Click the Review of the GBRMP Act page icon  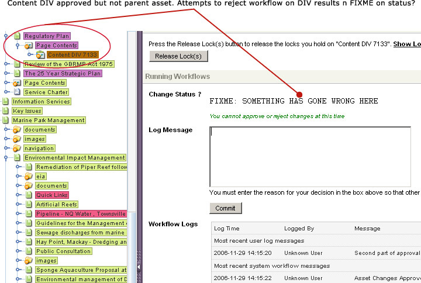point(17,64)
